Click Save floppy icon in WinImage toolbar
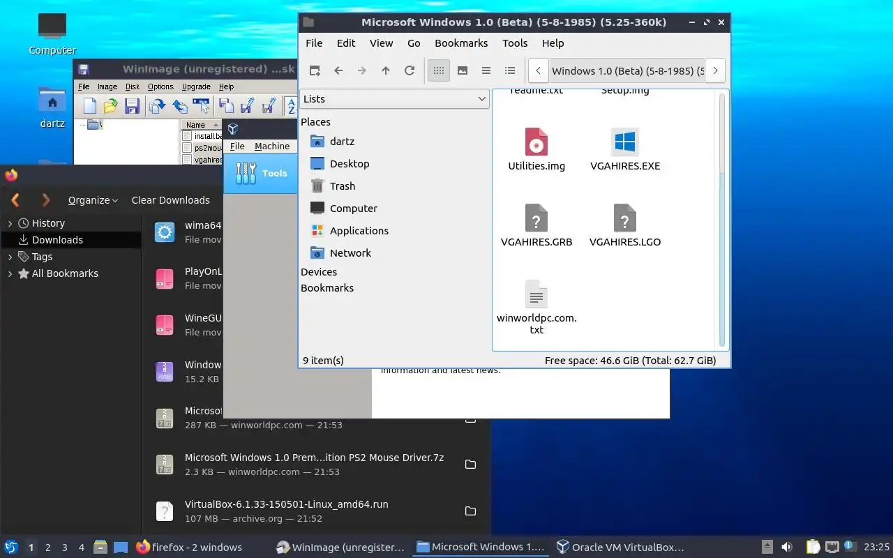 [132, 106]
